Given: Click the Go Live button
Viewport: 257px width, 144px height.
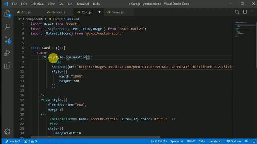Looking at the screenshot, I should [234, 141].
